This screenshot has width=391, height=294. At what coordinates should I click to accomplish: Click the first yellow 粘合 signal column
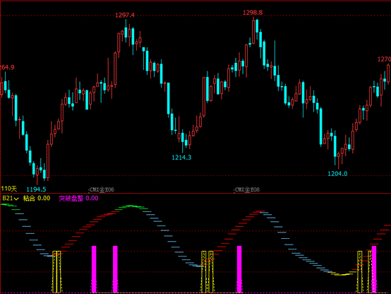click(x=56, y=272)
